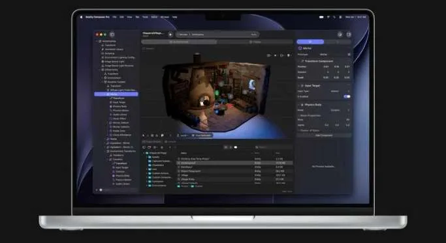Select the highlighted first inspector tab segment
The image size is (446, 243).
(310, 42)
